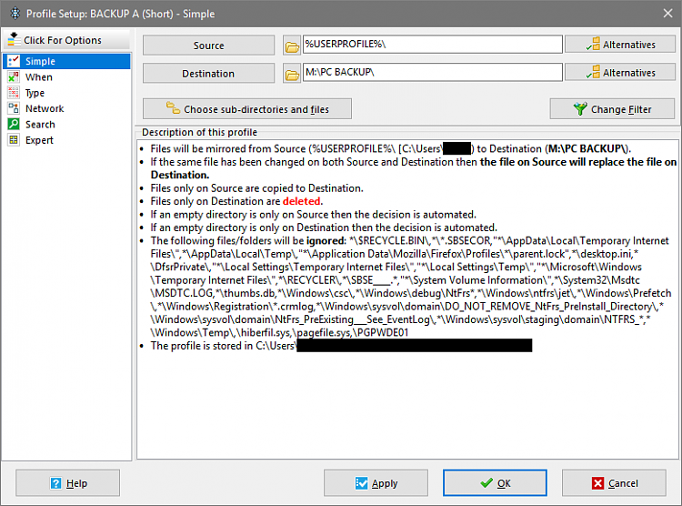This screenshot has height=506, width=682.
Task: Click the Network computers icon
Action: [x=14, y=108]
